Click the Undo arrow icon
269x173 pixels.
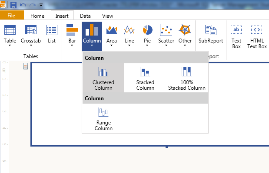(x=23, y=5)
